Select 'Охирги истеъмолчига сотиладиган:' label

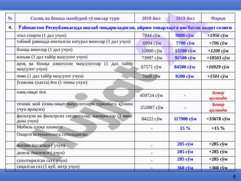click(x=52, y=134)
